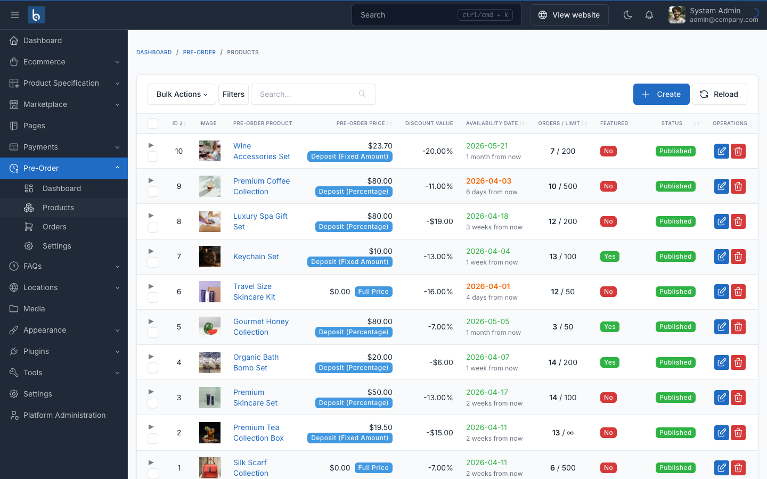
Task: Tick the checkbox for Luxury Spa Gift Set
Action: point(153,227)
